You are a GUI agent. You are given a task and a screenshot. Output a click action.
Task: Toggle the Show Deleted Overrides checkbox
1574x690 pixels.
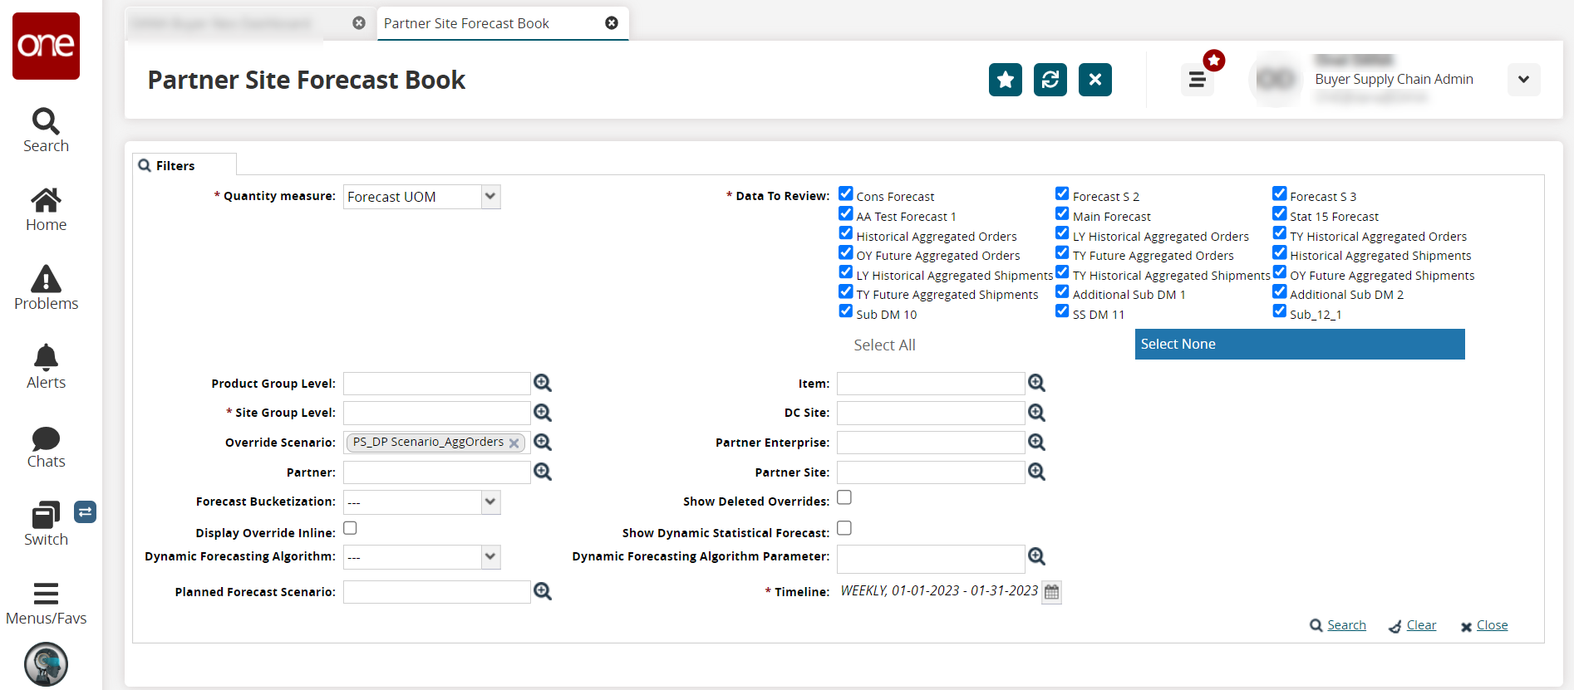844,497
